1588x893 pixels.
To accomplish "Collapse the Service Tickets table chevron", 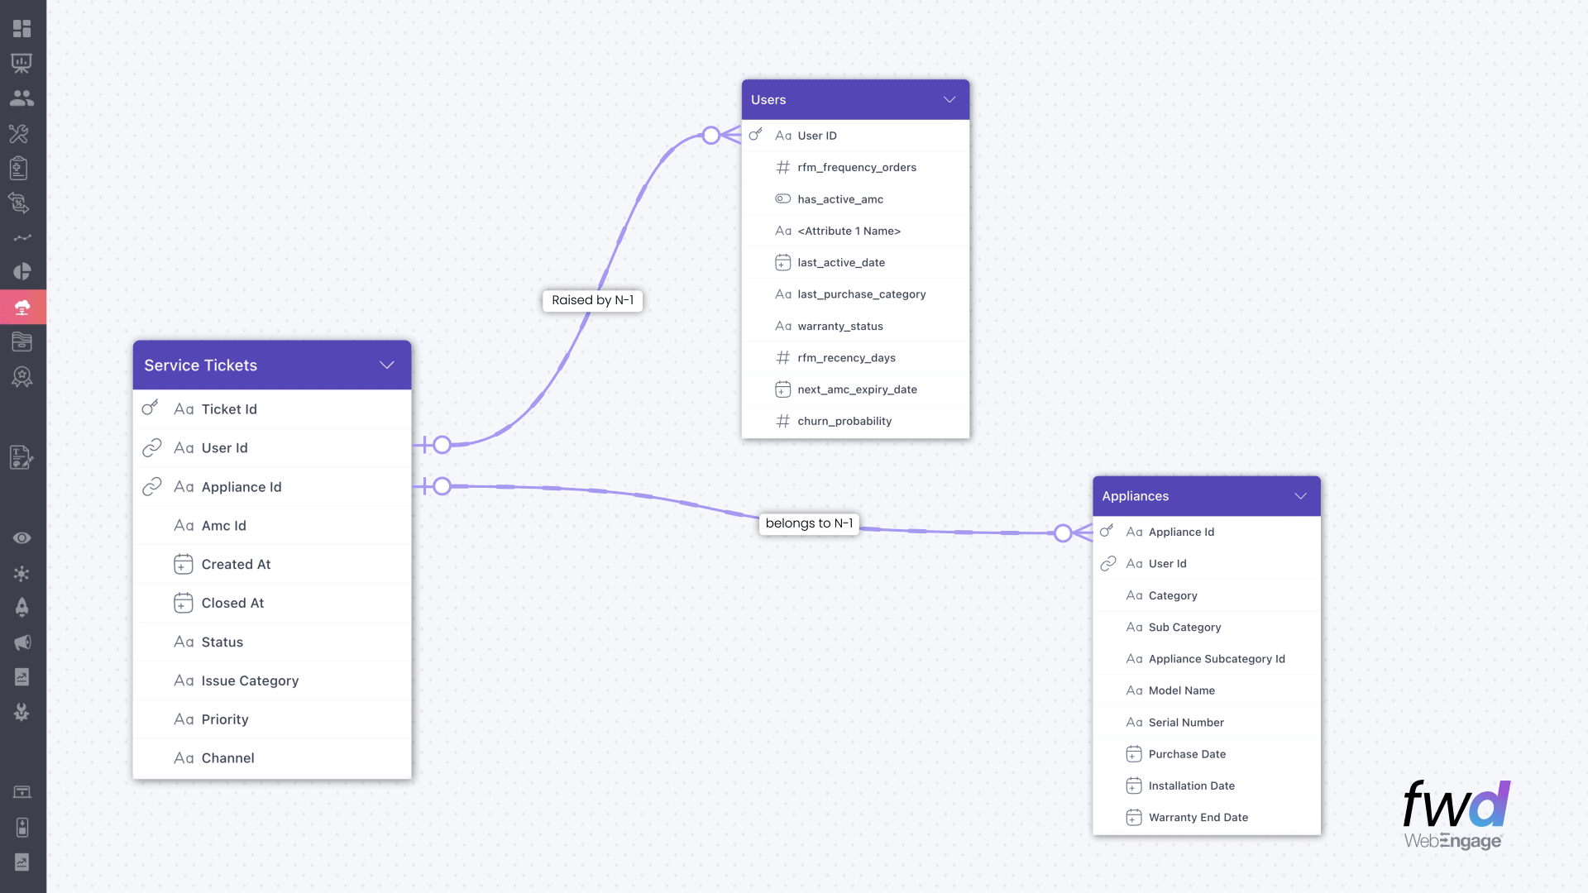I will [386, 365].
